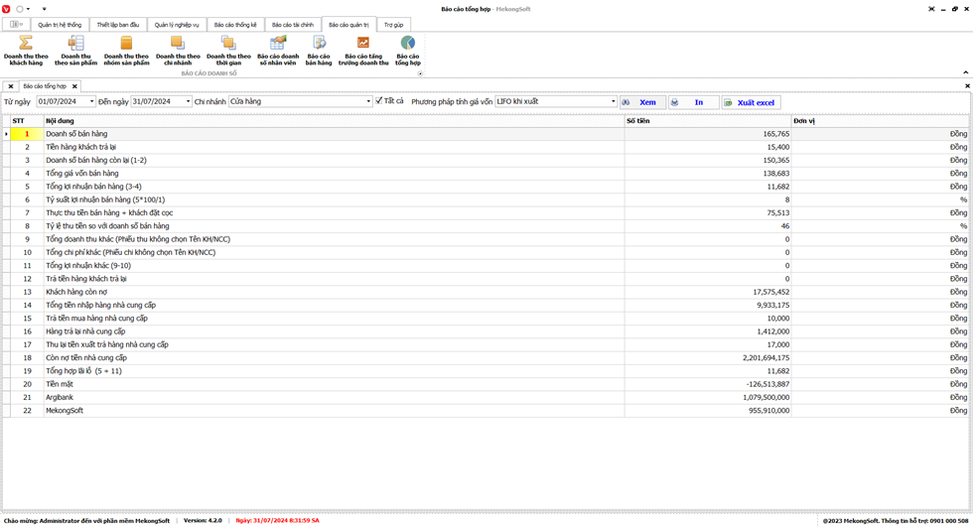The height and width of the screenshot is (527, 973).
Task: Click the amount 2,201,694,175
Action: [765, 357]
